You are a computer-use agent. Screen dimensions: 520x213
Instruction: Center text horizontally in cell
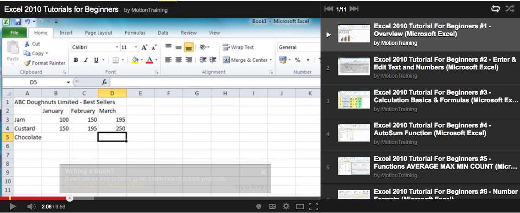(x=178, y=60)
